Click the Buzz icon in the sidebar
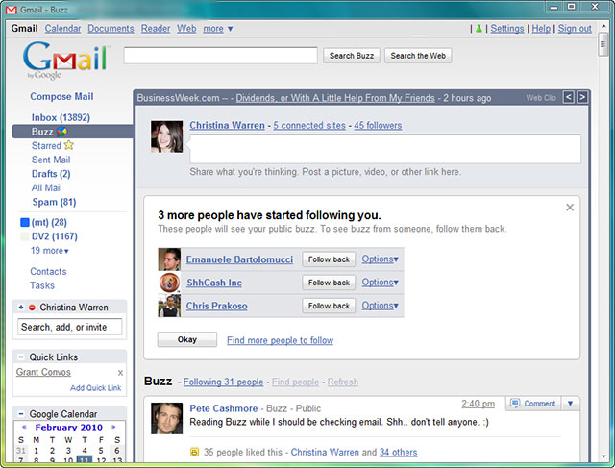The image size is (615, 468). pos(62,132)
